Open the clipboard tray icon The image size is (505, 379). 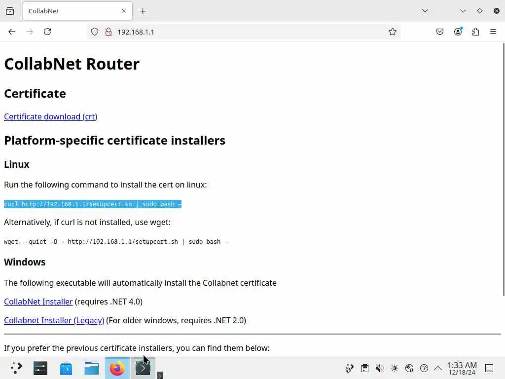(364, 368)
